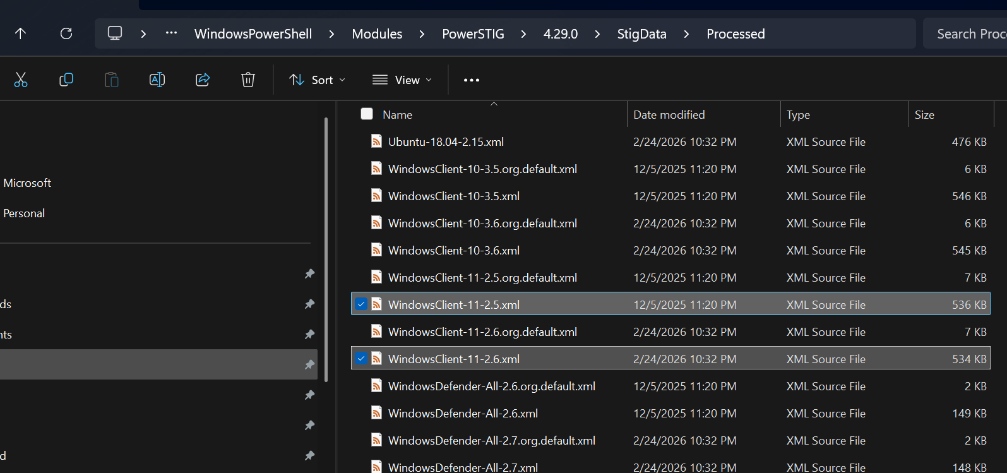Refresh the current folder view
This screenshot has width=1007, height=473.
66,33
